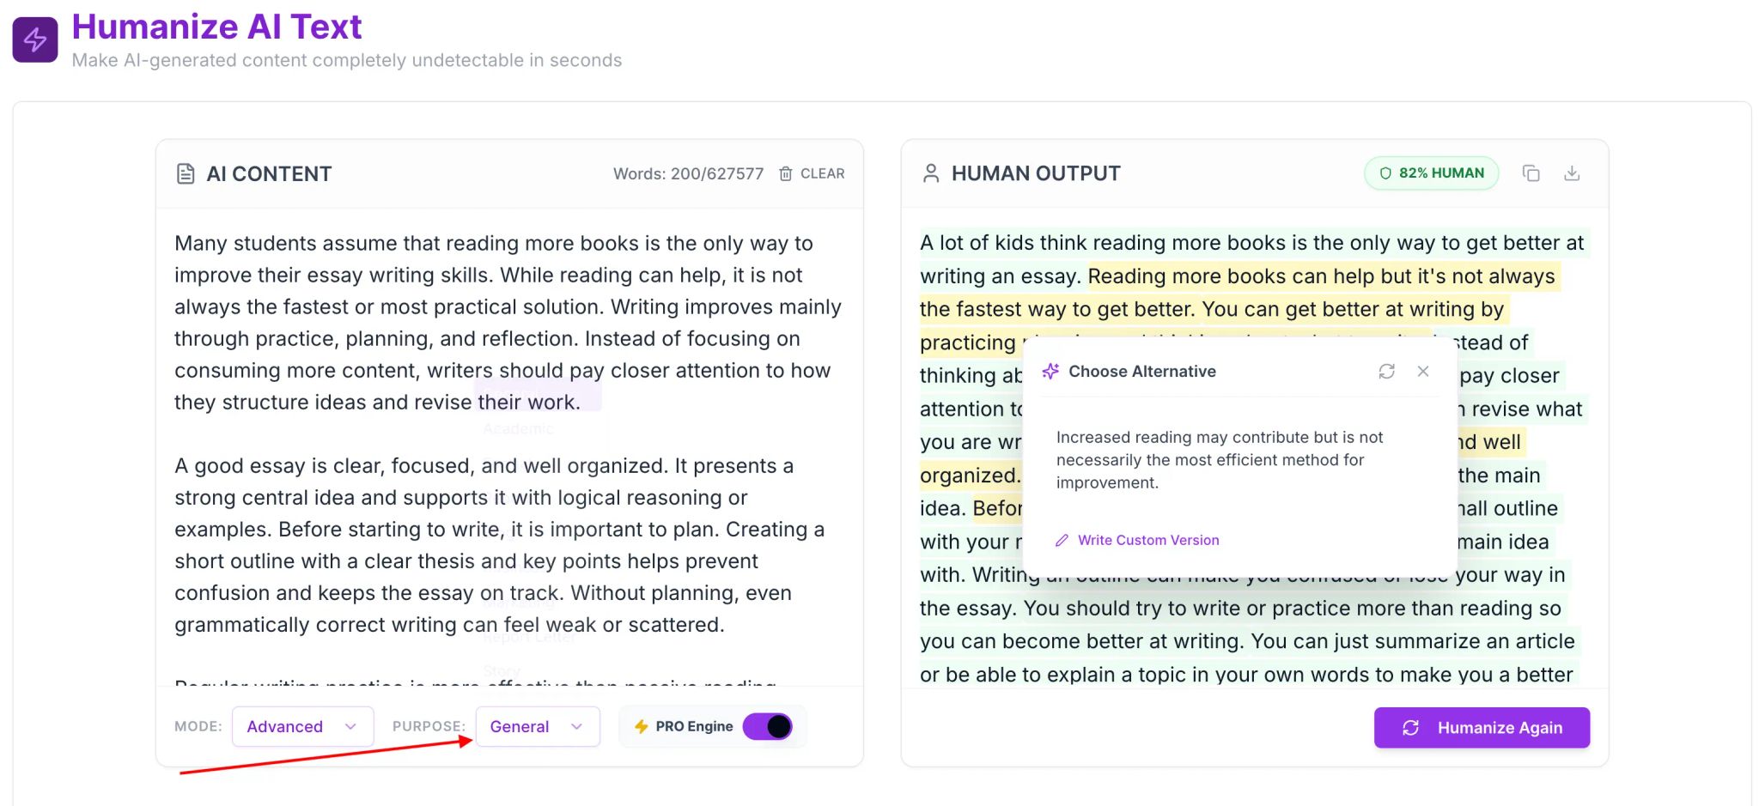Click the yellow highlighted sentence about reading

[1321, 277]
